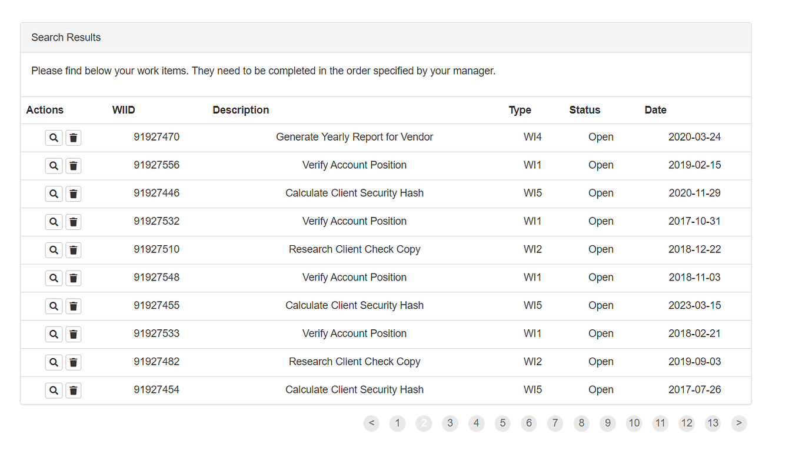The image size is (812, 454).
Task: Search icon for work item 91927455
Action: coord(54,306)
